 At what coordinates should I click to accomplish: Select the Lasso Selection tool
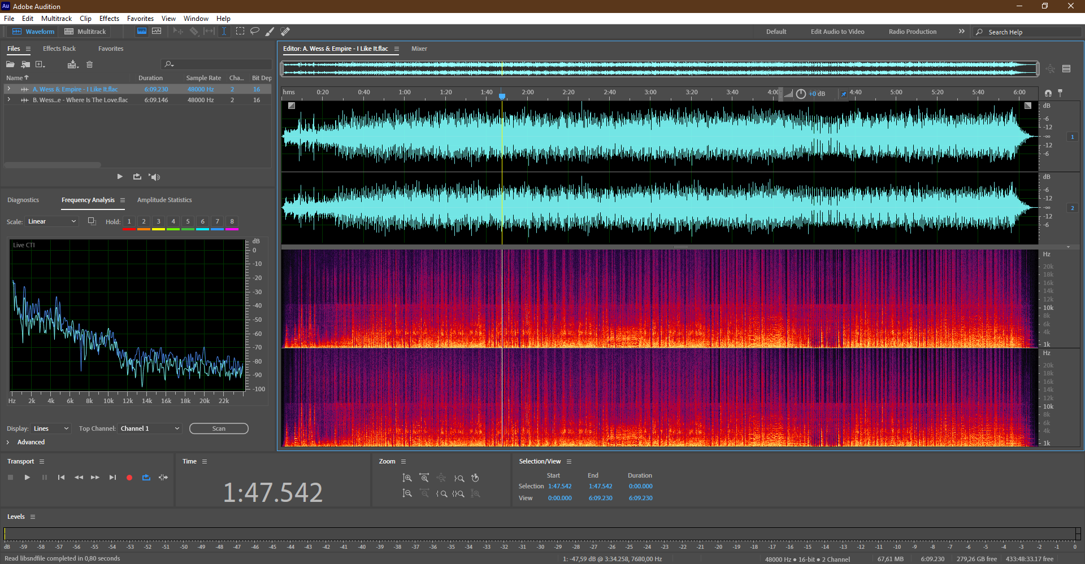pos(255,32)
